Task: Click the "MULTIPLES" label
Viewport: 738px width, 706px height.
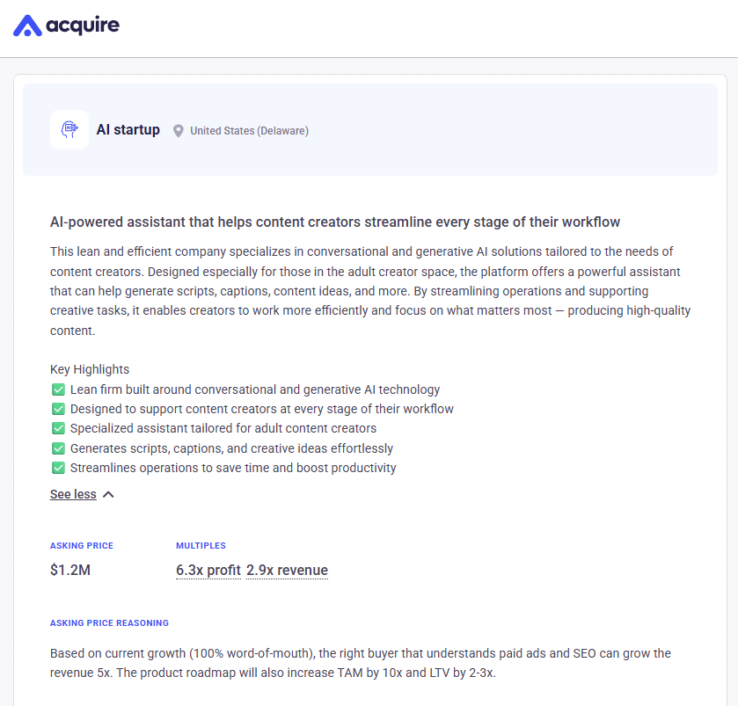Action: 201,546
